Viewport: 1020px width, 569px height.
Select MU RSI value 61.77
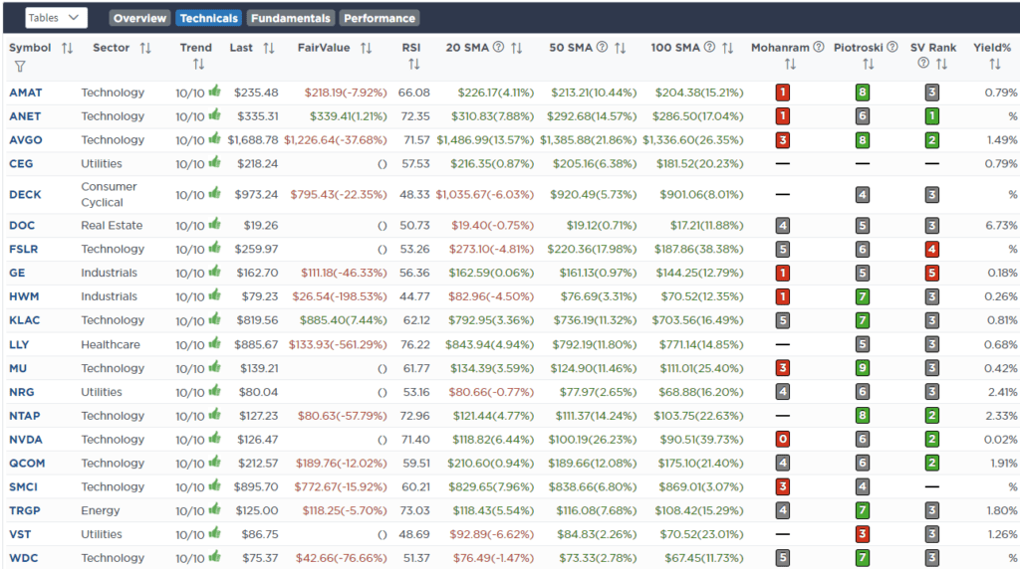tap(416, 368)
